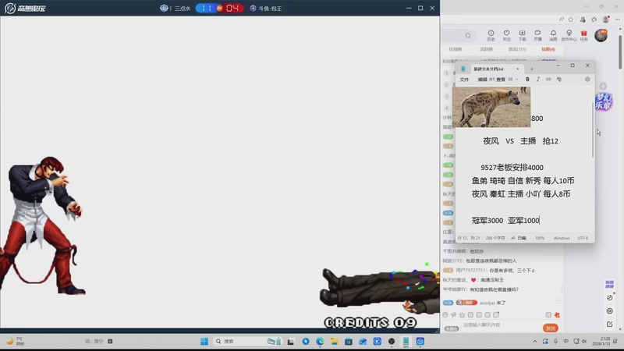
Task: Insert a link using Notepad toolbar
Action: click(x=548, y=80)
